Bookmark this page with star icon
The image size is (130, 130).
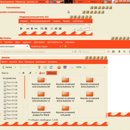109,52
